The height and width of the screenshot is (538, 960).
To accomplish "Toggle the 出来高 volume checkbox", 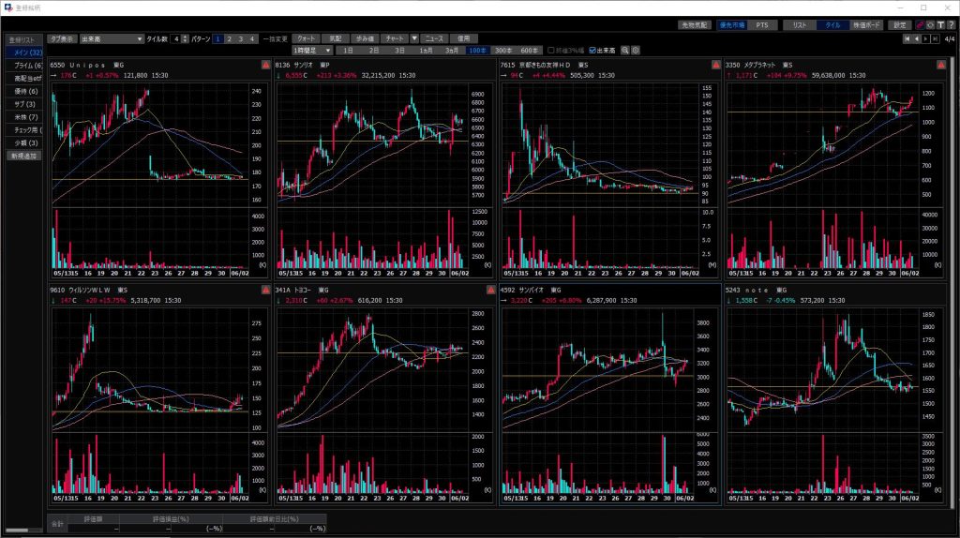I will (x=592, y=50).
